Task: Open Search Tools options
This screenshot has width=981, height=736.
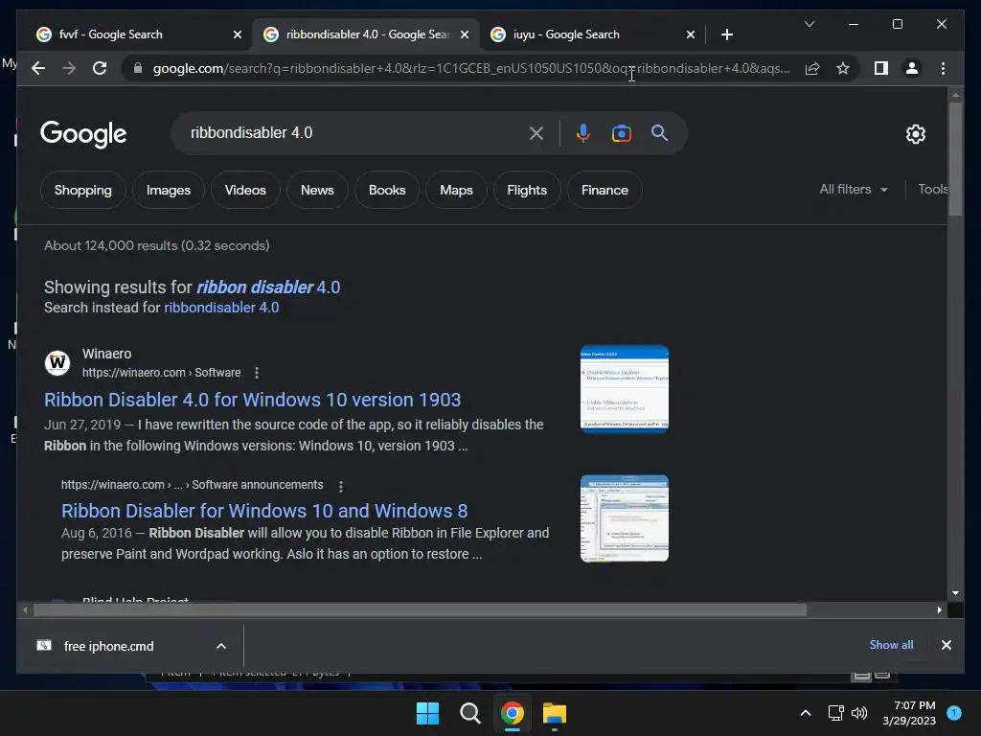Action: 932,189
